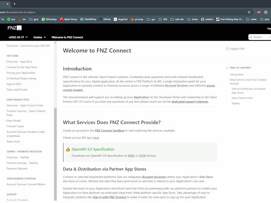Viewport: 271px width, 203px height.
Task: Download the spec in YAML format
Action: coord(131,156)
